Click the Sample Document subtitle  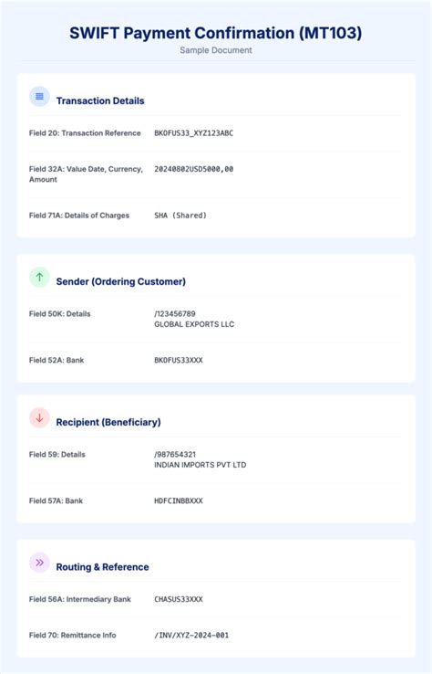click(216, 50)
